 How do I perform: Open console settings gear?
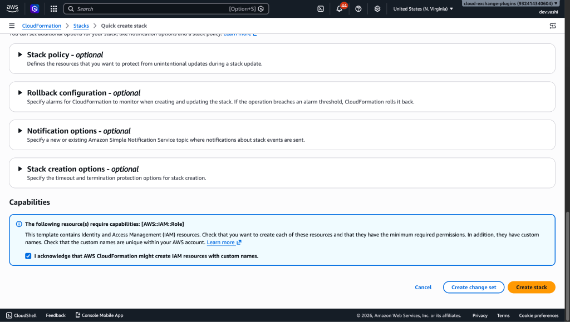point(377,9)
